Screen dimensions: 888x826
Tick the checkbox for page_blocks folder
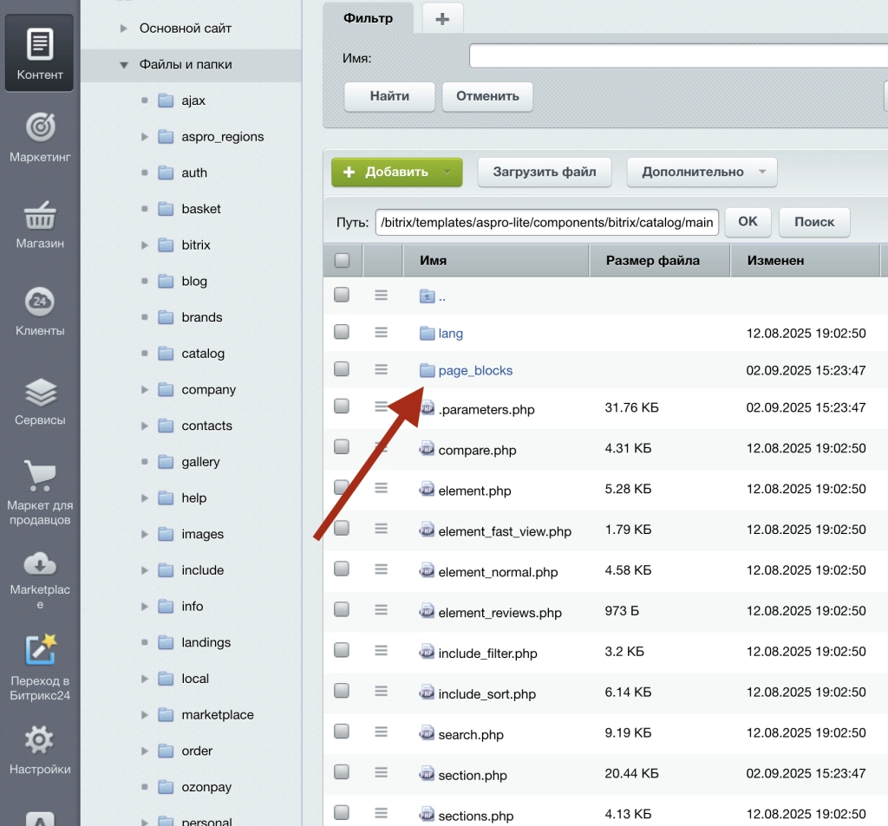point(342,369)
